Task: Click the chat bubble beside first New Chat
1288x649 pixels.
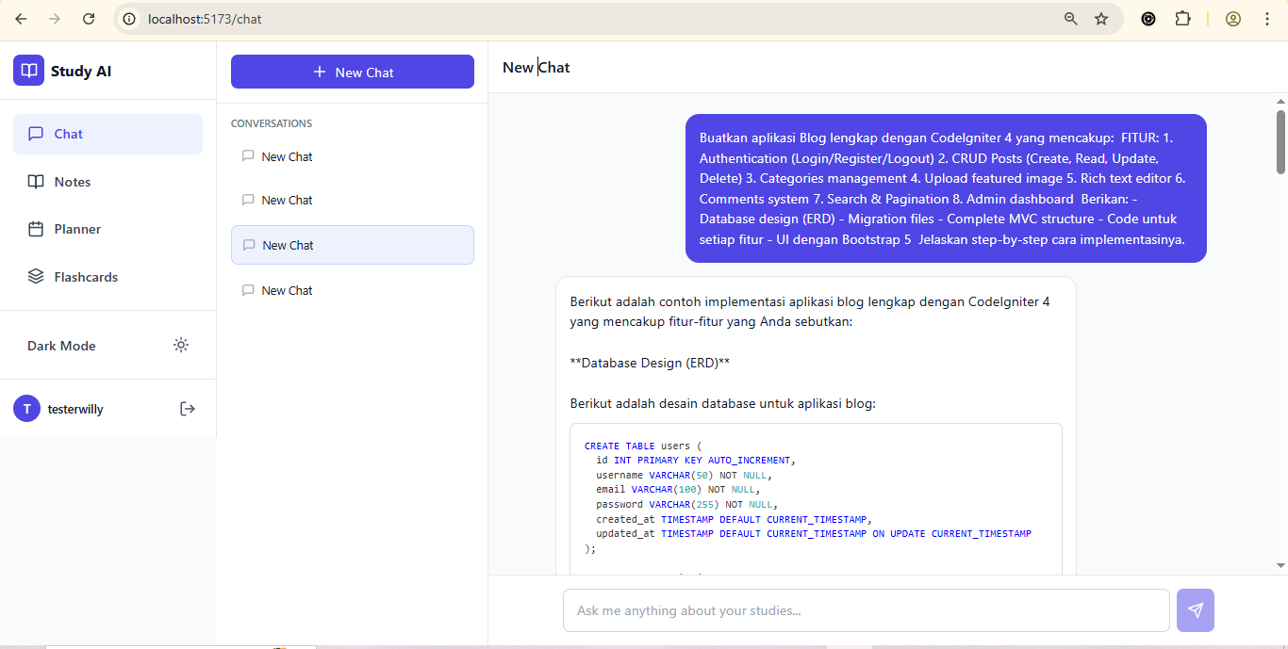Action: (248, 155)
